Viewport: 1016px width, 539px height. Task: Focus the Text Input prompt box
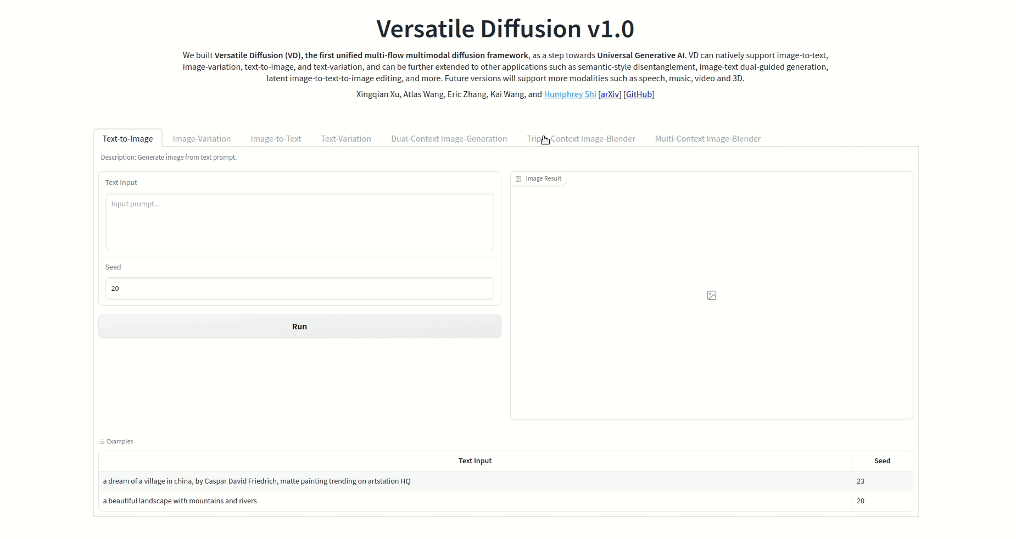[299, 221]
